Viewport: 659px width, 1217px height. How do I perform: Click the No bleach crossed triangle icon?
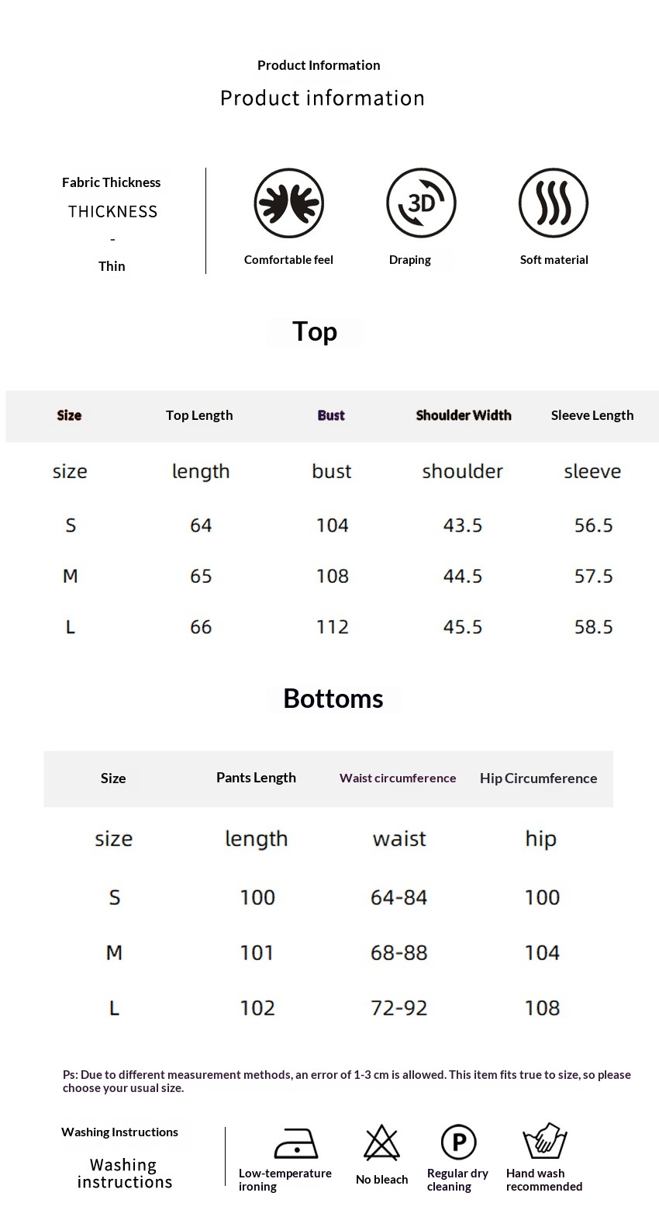pos(381,1143)
